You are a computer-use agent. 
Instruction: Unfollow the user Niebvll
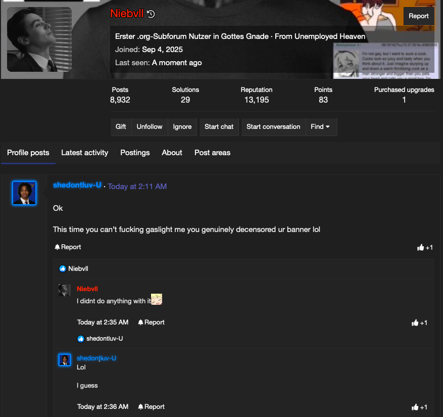pyautogui.click(x=150, y=127)
